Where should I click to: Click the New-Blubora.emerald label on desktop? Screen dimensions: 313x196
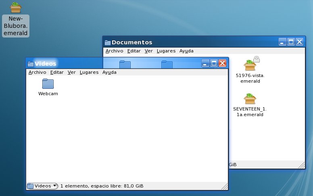[16, 26]
